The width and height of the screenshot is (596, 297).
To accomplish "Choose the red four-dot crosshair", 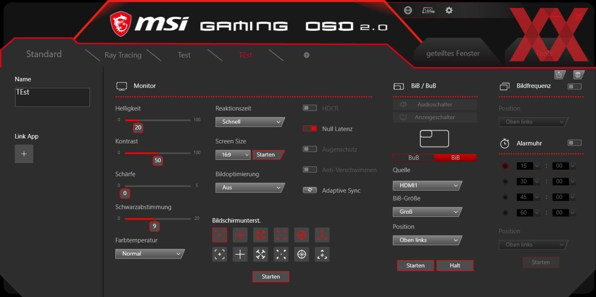I will point(281,235).
